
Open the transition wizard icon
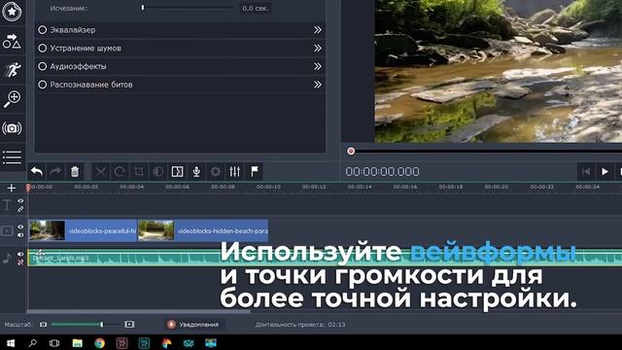[177, 171]
